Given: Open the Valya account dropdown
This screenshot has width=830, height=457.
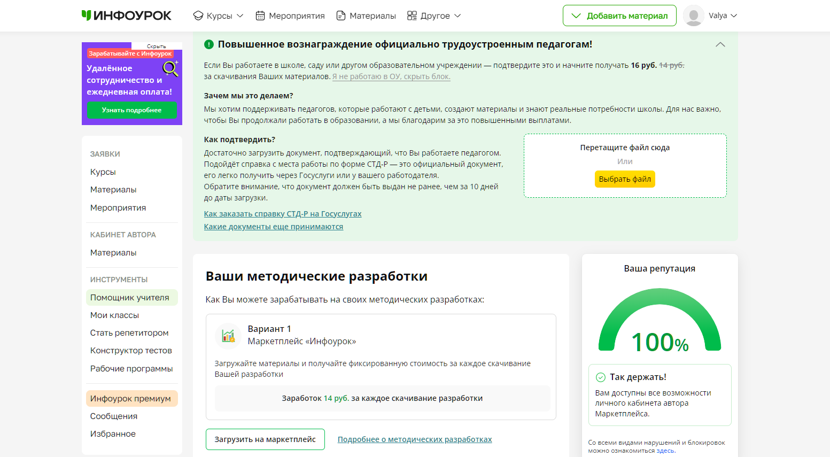Looking at the screenshot, I should tap(723, 16).
